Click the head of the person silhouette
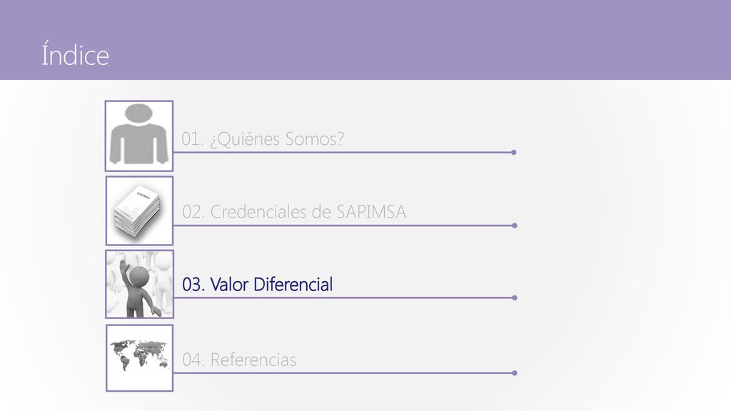The image size is (731, 411). [x=139, y=114]
